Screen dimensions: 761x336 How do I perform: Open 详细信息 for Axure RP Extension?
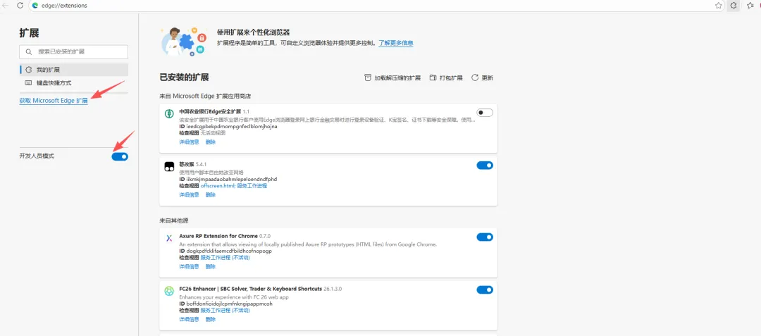click(190, 267)
